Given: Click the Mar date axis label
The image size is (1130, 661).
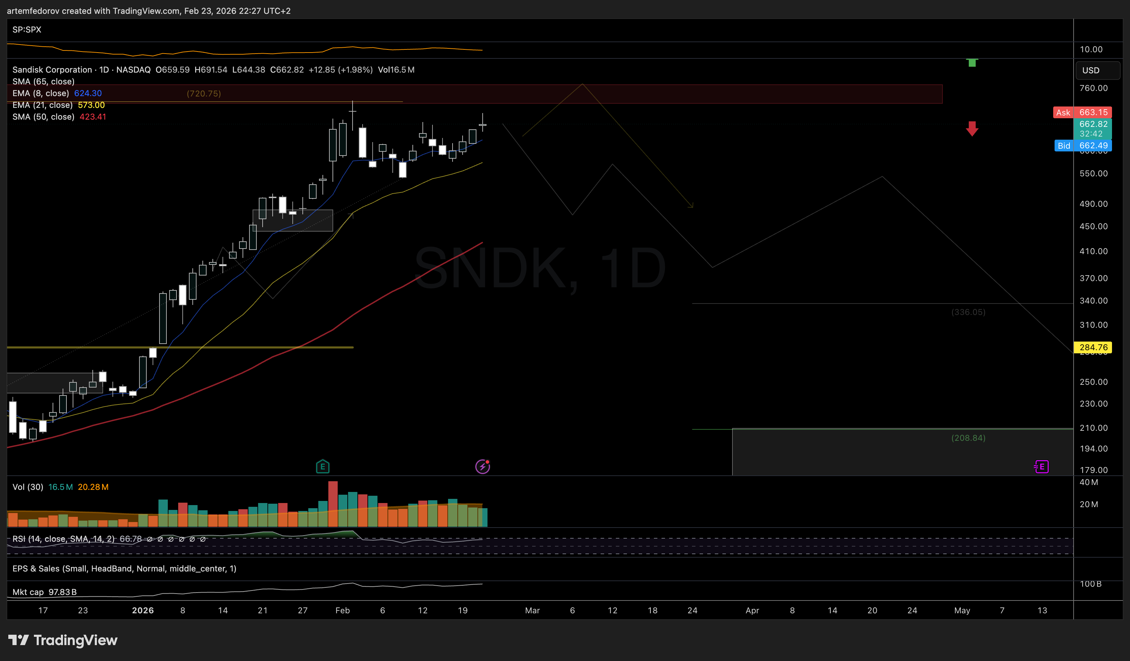Looking at the screenshot, I should [x=532, y=611].
